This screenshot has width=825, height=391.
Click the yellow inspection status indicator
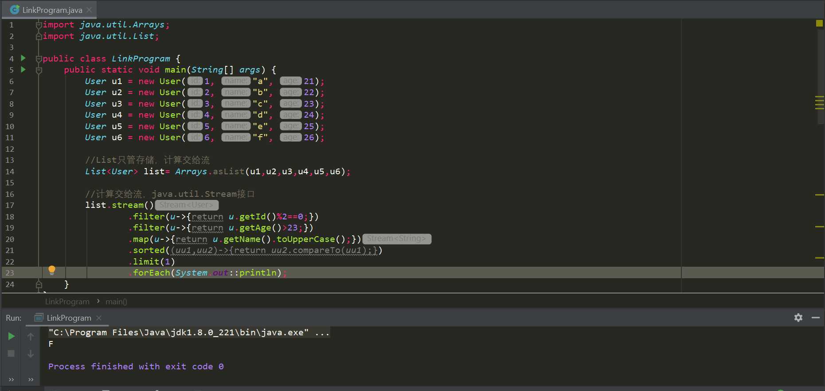(x=819, y=23)
